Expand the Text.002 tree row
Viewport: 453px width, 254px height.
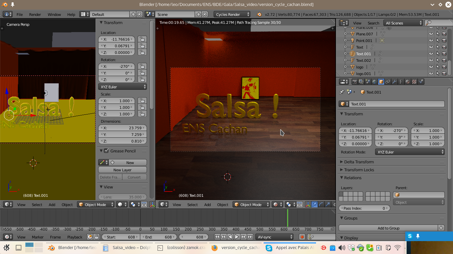(x=345, y=60)
